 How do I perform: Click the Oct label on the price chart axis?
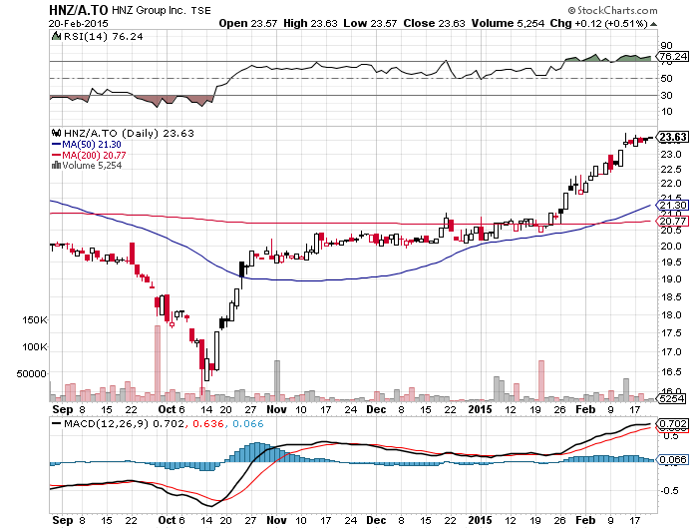168,409
